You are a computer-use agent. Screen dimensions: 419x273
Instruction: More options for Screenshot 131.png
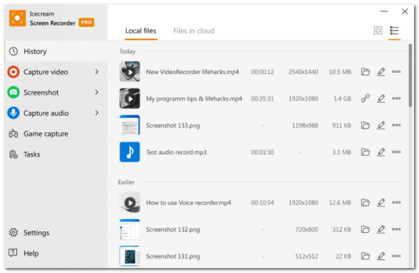(396, 256)
